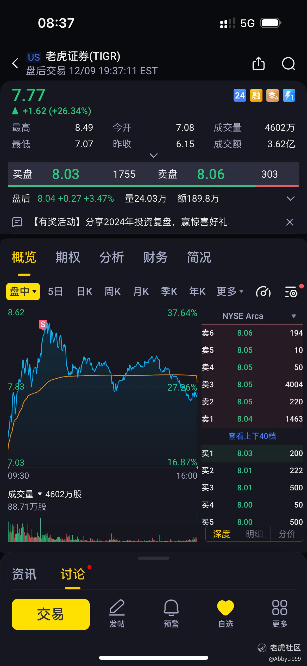Screen dimensions: 307x666
Task: Select the 季K chart period
Action: click(169, 292)
